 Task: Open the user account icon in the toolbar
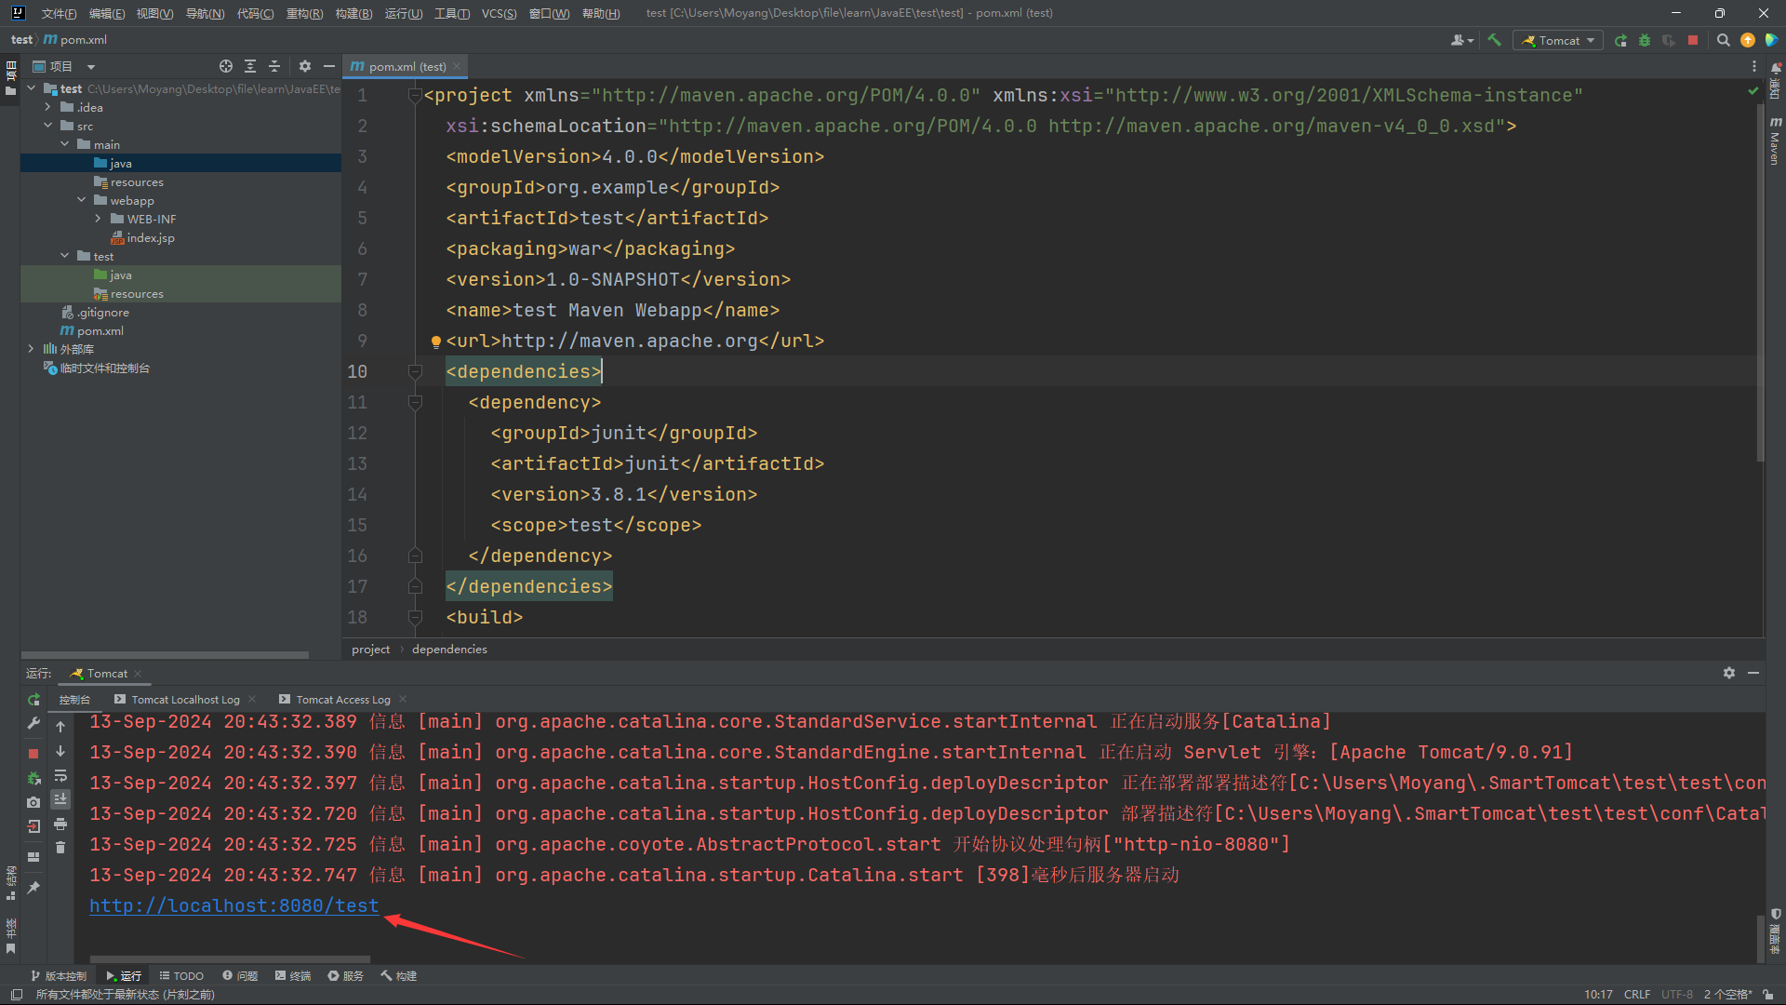click(1461, 40)
